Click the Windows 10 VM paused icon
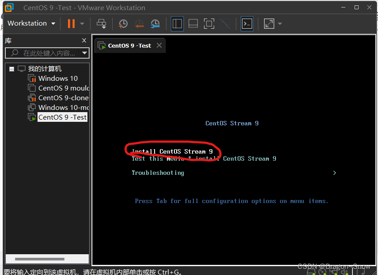The image size is (378, 275). coord(32,78)
